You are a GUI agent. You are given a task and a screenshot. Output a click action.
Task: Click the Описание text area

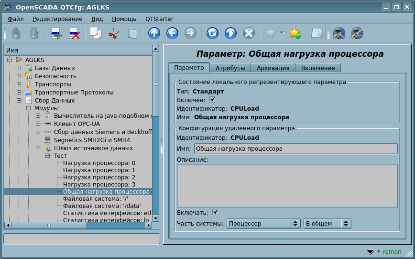[287, 186]
